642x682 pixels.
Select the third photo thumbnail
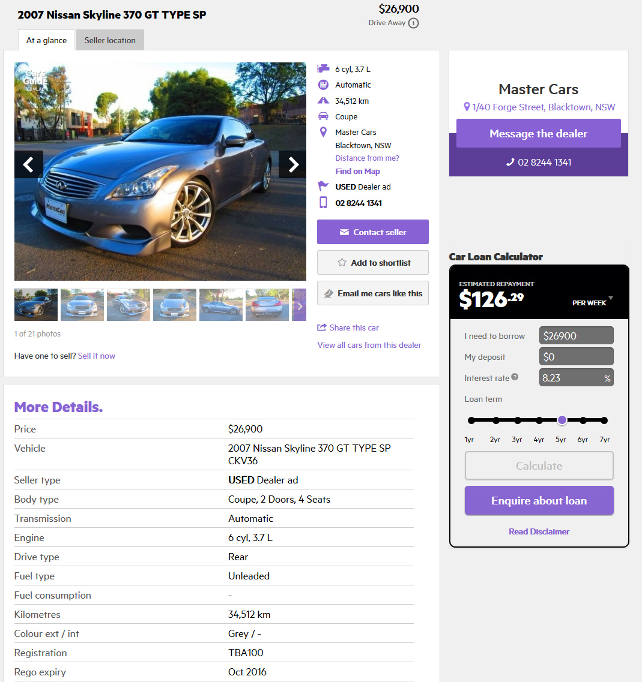(129, 305)
